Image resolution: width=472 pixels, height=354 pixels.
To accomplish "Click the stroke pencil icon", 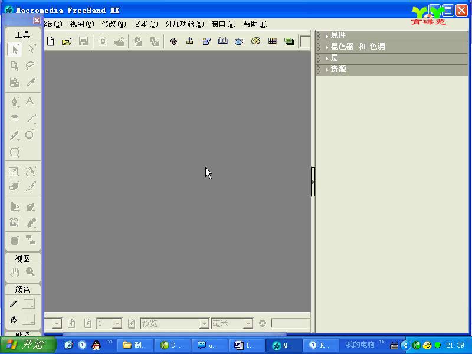I will [x=14, y=303].
